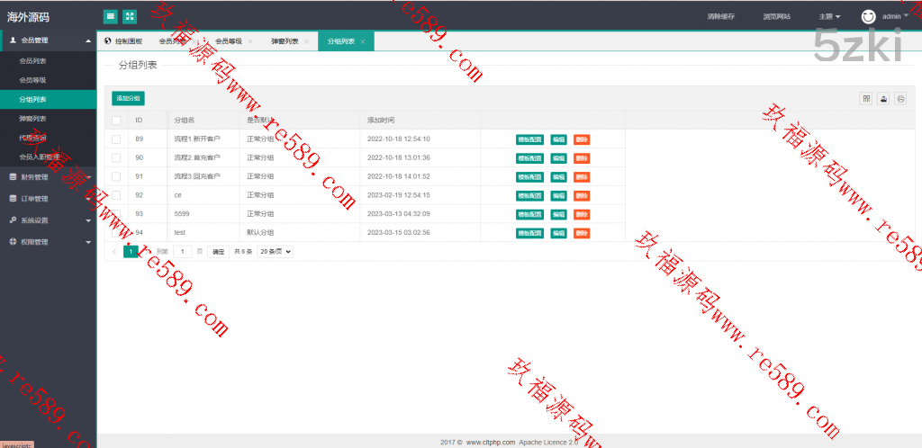Click the 添加分组 button
The height and width of the screenshot is (448, 922).
(x=128, y=98)
